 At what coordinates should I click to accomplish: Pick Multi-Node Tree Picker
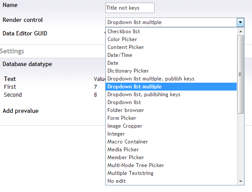[171, 165]
